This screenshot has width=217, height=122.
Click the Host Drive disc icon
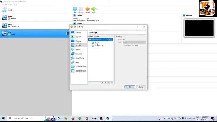93,46
